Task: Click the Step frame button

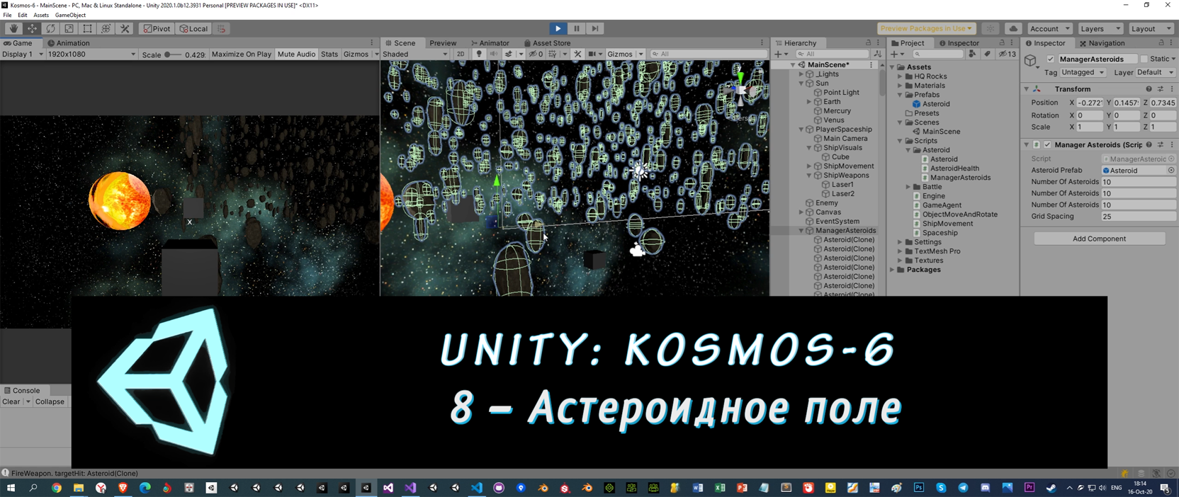Action: [x=595, y=28]
